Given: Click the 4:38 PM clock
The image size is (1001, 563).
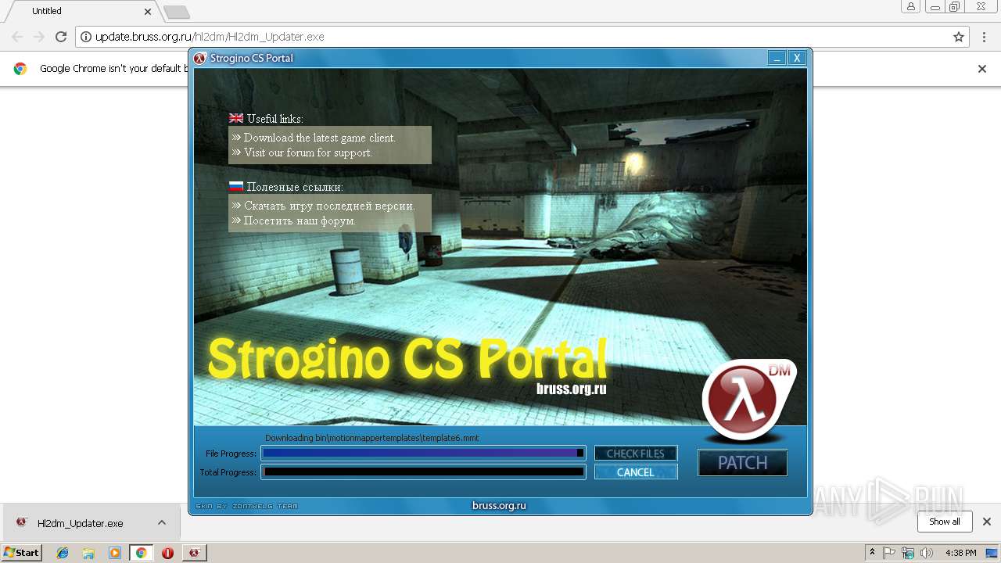Looking at the screenshot, I should [x=961, y=553].
